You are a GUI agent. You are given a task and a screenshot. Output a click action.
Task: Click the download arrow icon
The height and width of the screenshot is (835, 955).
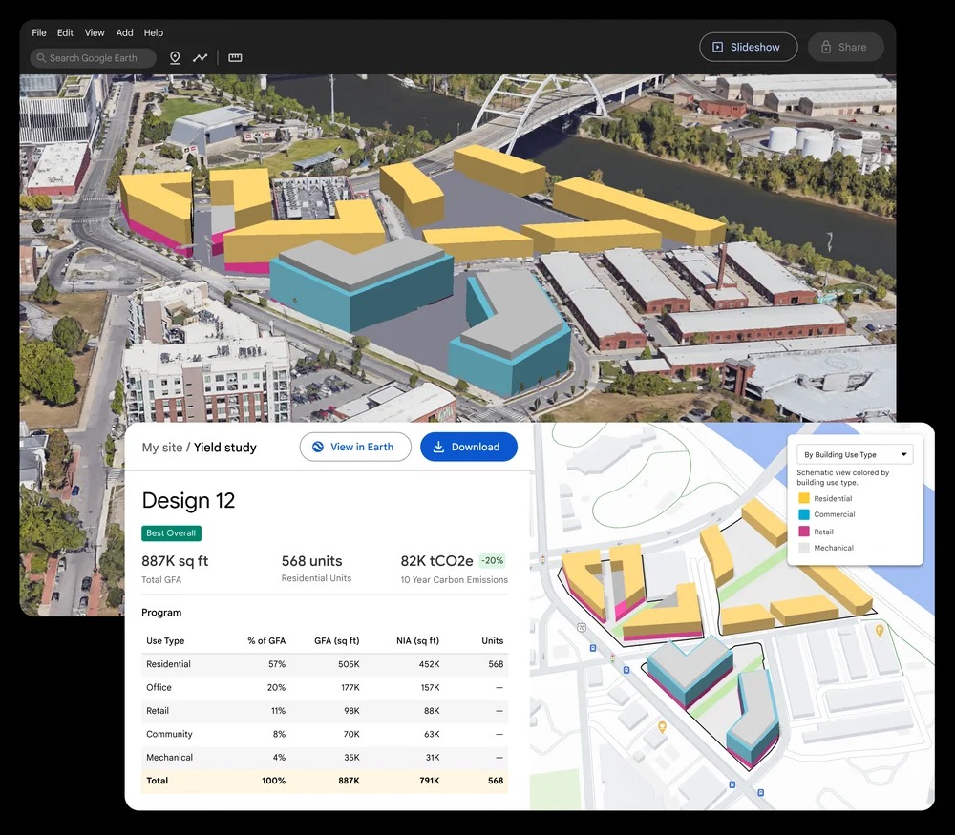438,447
